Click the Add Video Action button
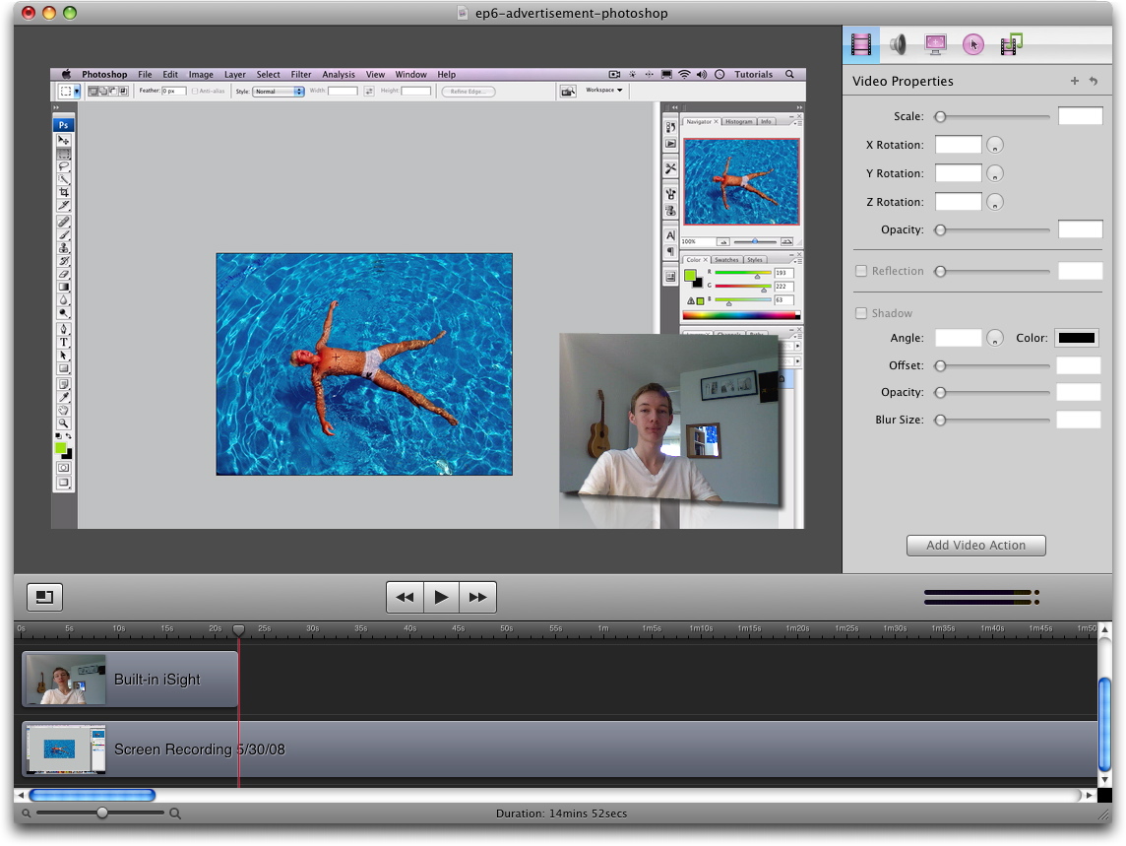 (x=975, y=545)
